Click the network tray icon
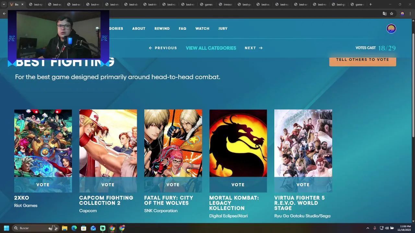The height and width of the screenshot is (233, 415). tap(382, 228)
